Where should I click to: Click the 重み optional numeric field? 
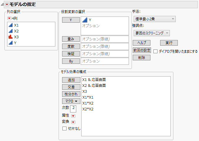(105, 39)
